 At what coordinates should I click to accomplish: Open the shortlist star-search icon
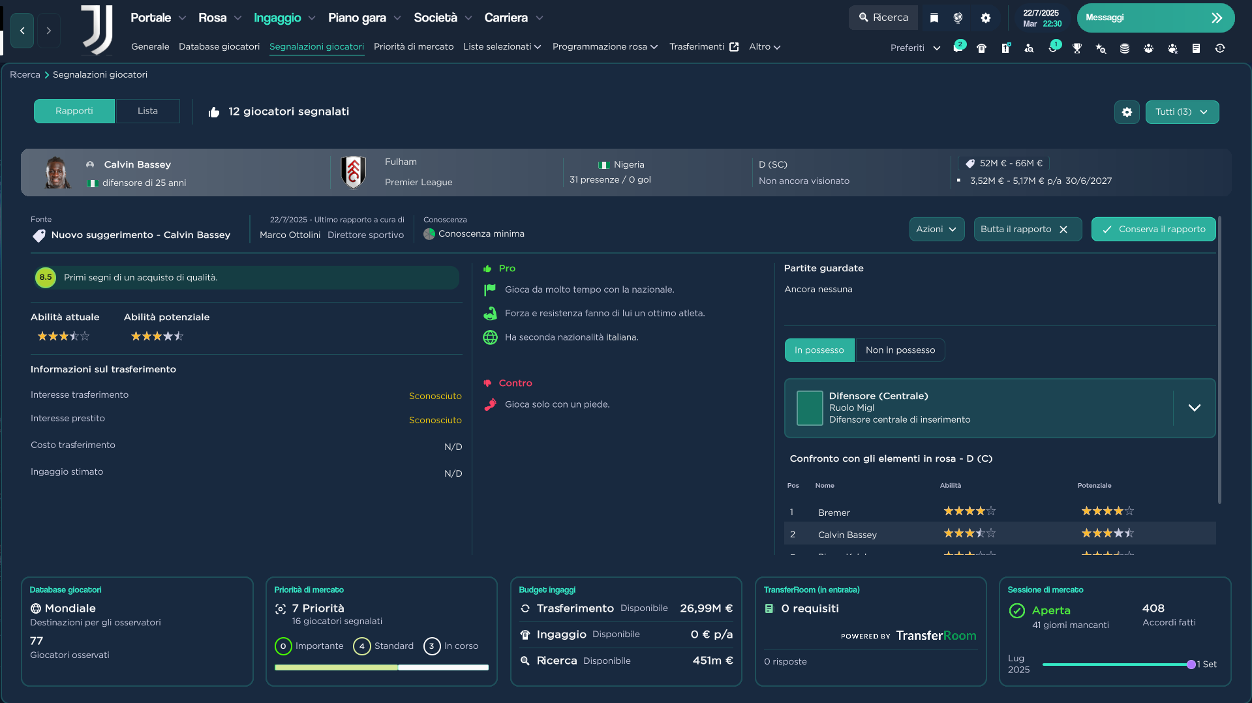1101,49
